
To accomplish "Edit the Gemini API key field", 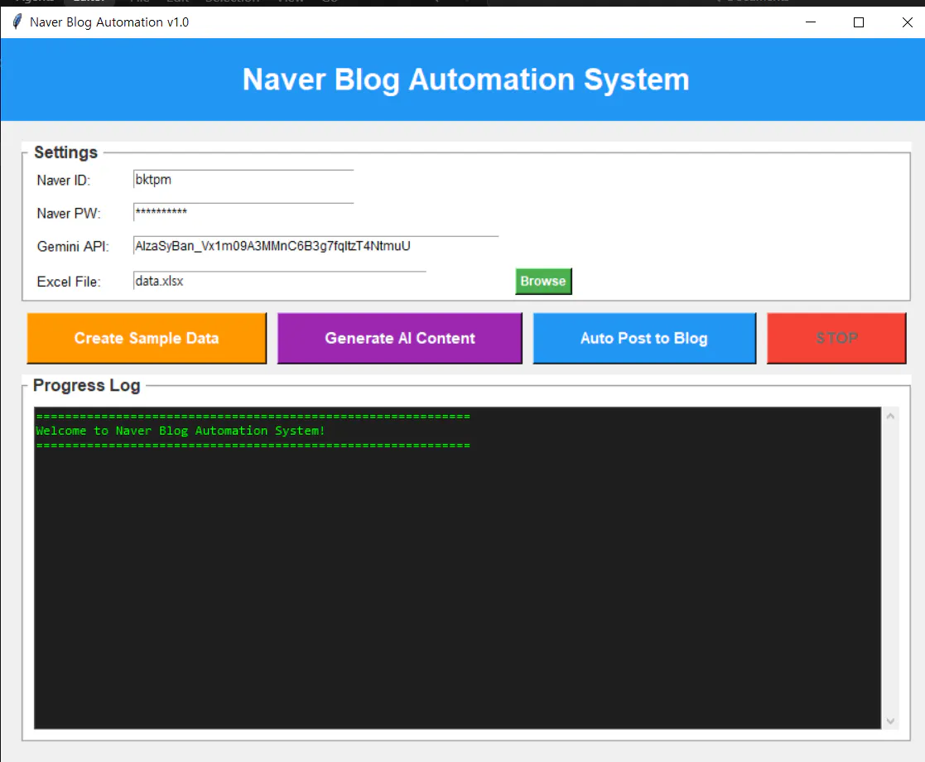I will [316, 245].
